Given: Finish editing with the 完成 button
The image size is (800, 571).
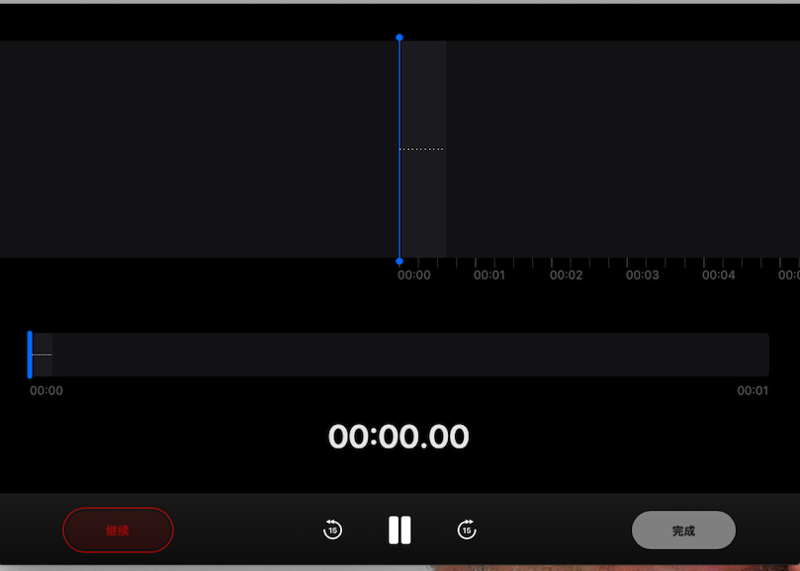Looking at the screenshot, I should tap(683, 530).
